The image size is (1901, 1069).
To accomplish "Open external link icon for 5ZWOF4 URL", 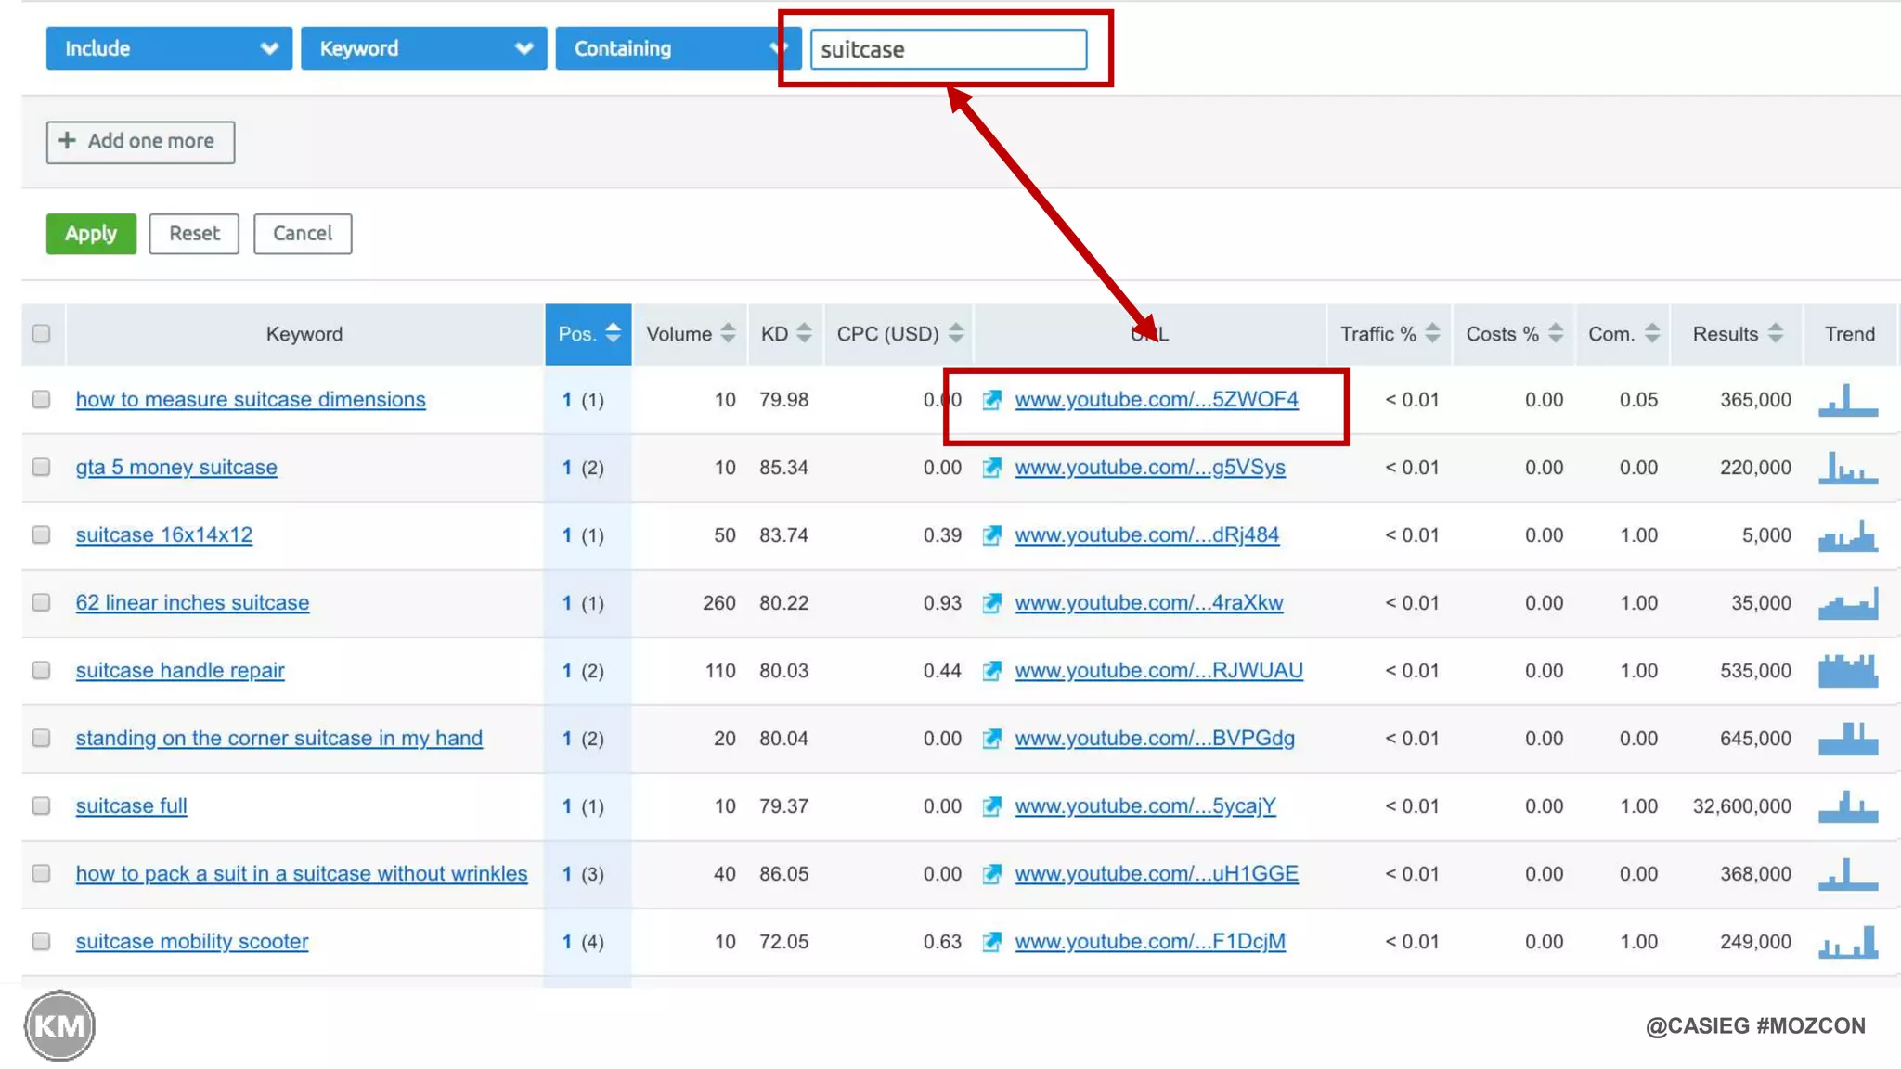I will 991,400.
